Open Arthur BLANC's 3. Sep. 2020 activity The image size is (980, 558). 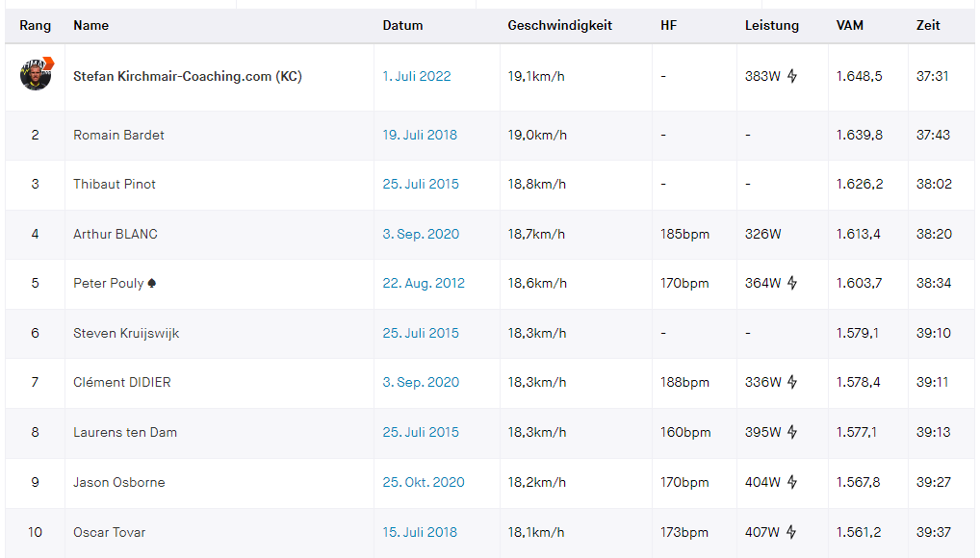coord(421,234)
